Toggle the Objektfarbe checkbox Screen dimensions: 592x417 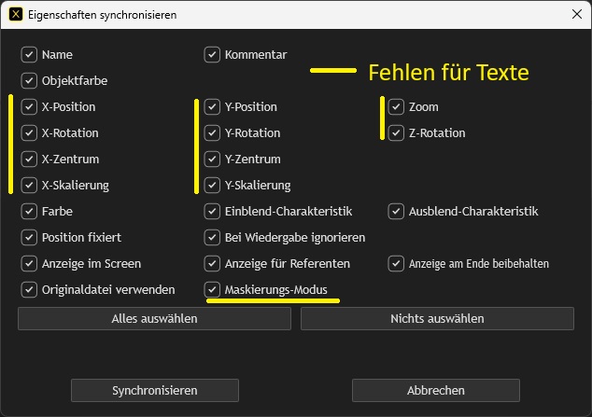coord(29,80)
